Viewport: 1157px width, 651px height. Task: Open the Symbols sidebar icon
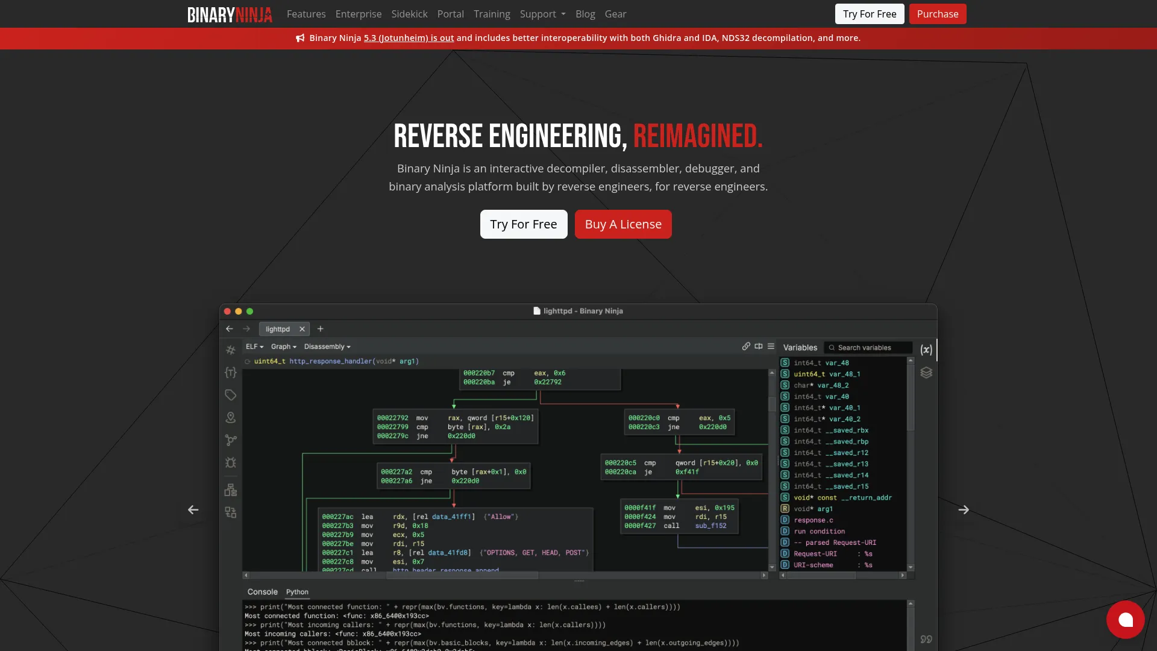tap(231, 350)
